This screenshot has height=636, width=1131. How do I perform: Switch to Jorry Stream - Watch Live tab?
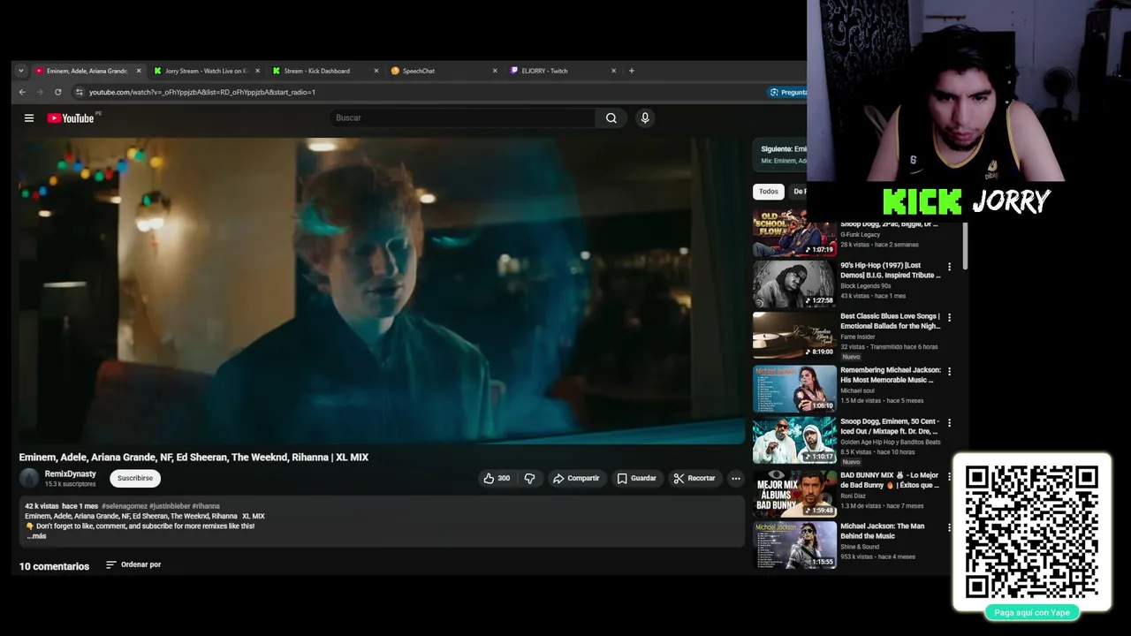point(205,71)
